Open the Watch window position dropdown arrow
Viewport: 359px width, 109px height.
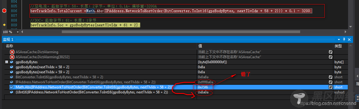pyautogui.click(x=339, y=39)
